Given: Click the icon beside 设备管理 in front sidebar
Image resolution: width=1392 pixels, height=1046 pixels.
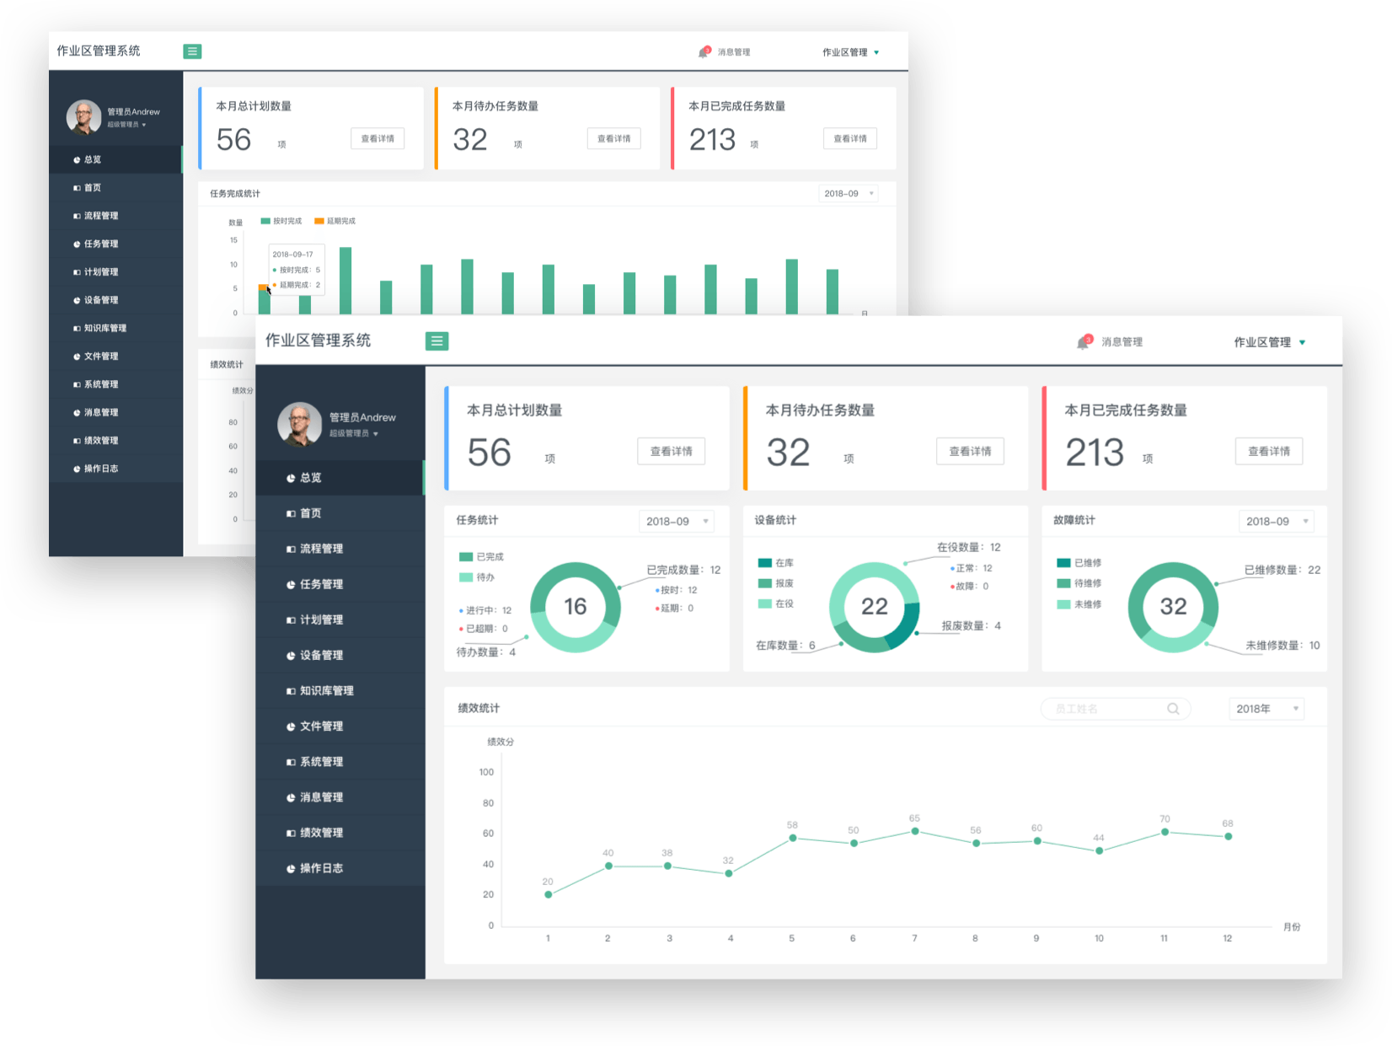Looking at the screenshot, I should 291,656.
